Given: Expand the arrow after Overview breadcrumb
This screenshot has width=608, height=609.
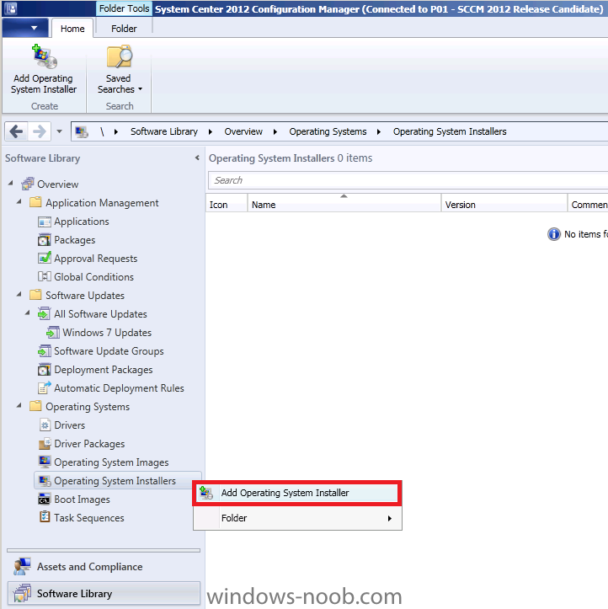Looking at the screenshot, I should pos(275,131).
